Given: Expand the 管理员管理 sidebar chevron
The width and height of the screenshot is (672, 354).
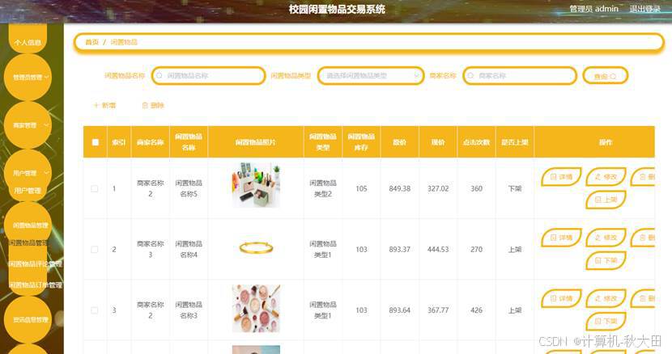Looking at the screenshot, I should pyautogui.click(x=47, y=77).
